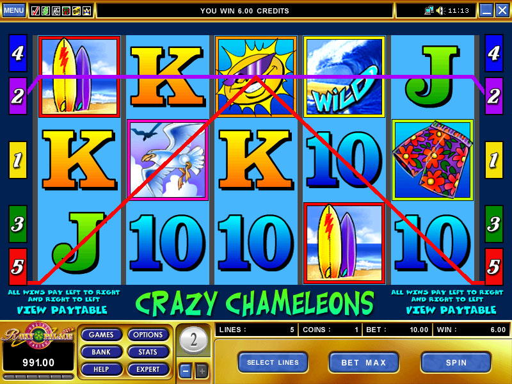Click the red gift box icon

coord(66,11)
